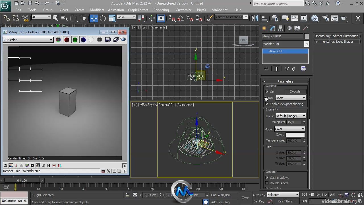
Task: Toggle Enable viewport shading checkbox
Action: tap(267, 104)
